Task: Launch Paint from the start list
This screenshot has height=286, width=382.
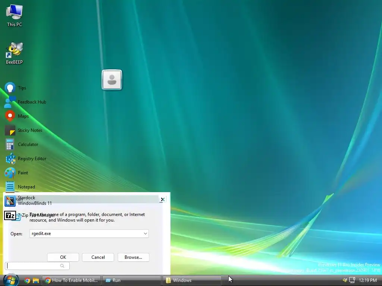Action: [x=16, y=173]
